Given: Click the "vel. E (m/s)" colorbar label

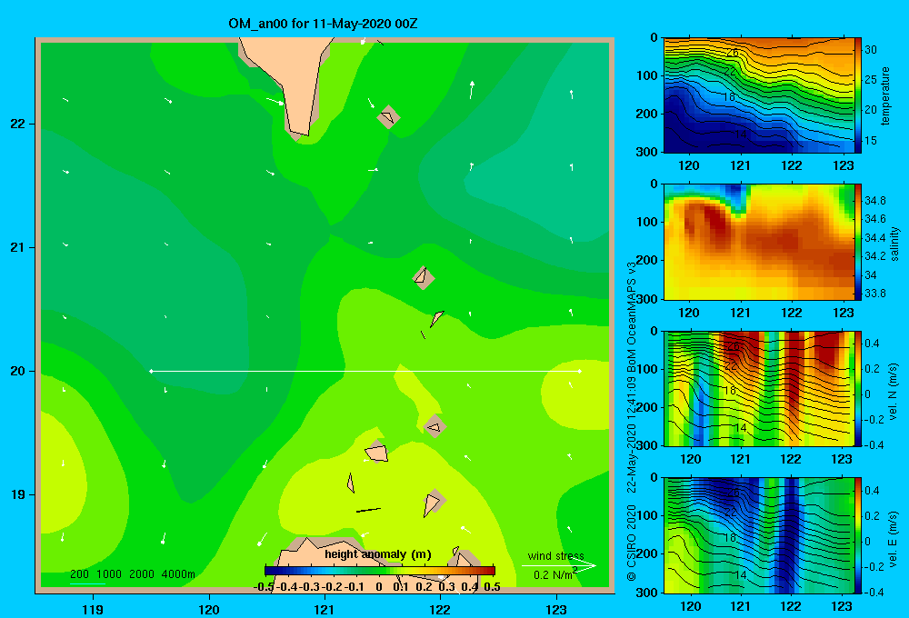Looking at the screenshot, I should (893, 538).
